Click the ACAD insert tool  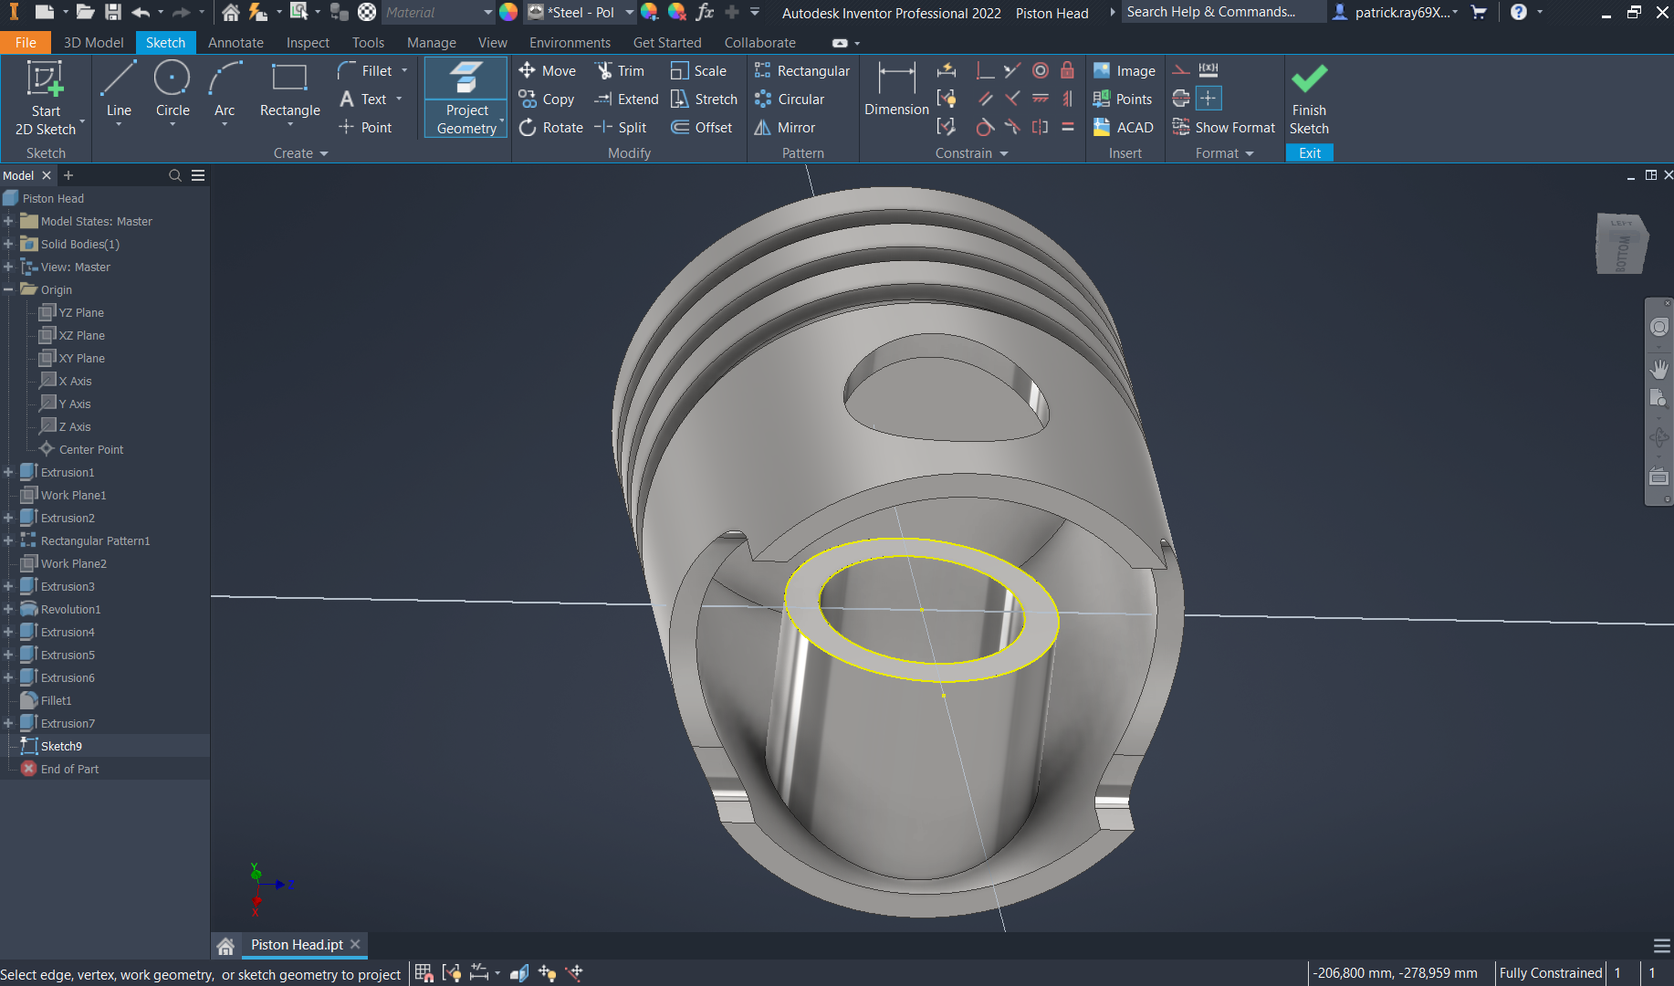point(1124,127)
